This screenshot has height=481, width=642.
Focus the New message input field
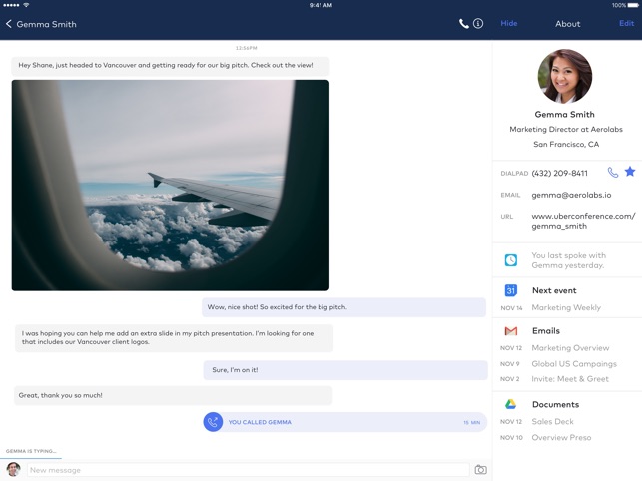[x=249, y=470]
